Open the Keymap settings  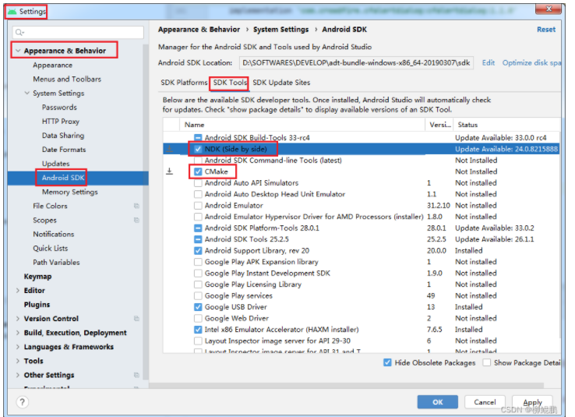pyautogui.click(x=37, y=276)
